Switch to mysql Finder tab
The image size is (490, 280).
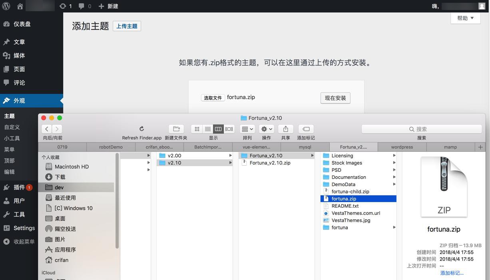(305, 147)
